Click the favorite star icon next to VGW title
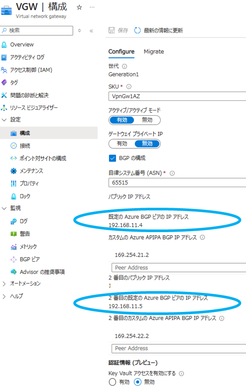246x387 pixels. click(x=79, y=7)
